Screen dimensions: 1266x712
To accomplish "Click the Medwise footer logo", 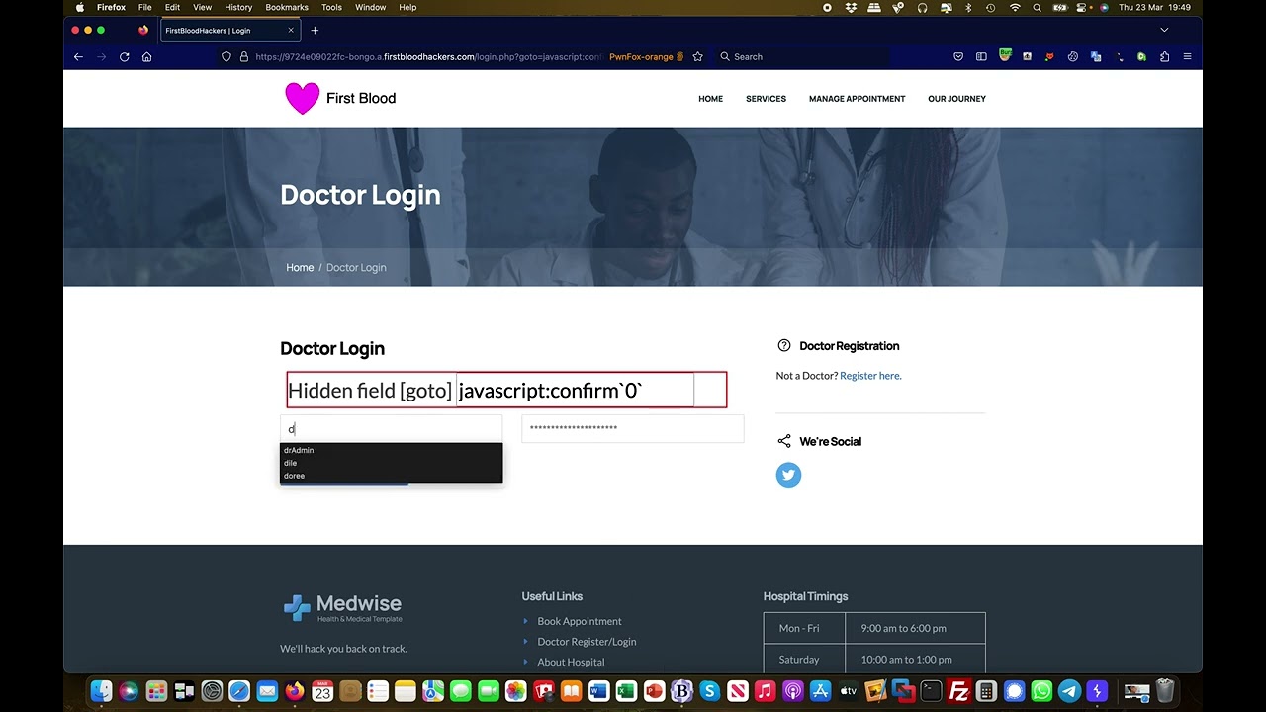I will 342,607.
